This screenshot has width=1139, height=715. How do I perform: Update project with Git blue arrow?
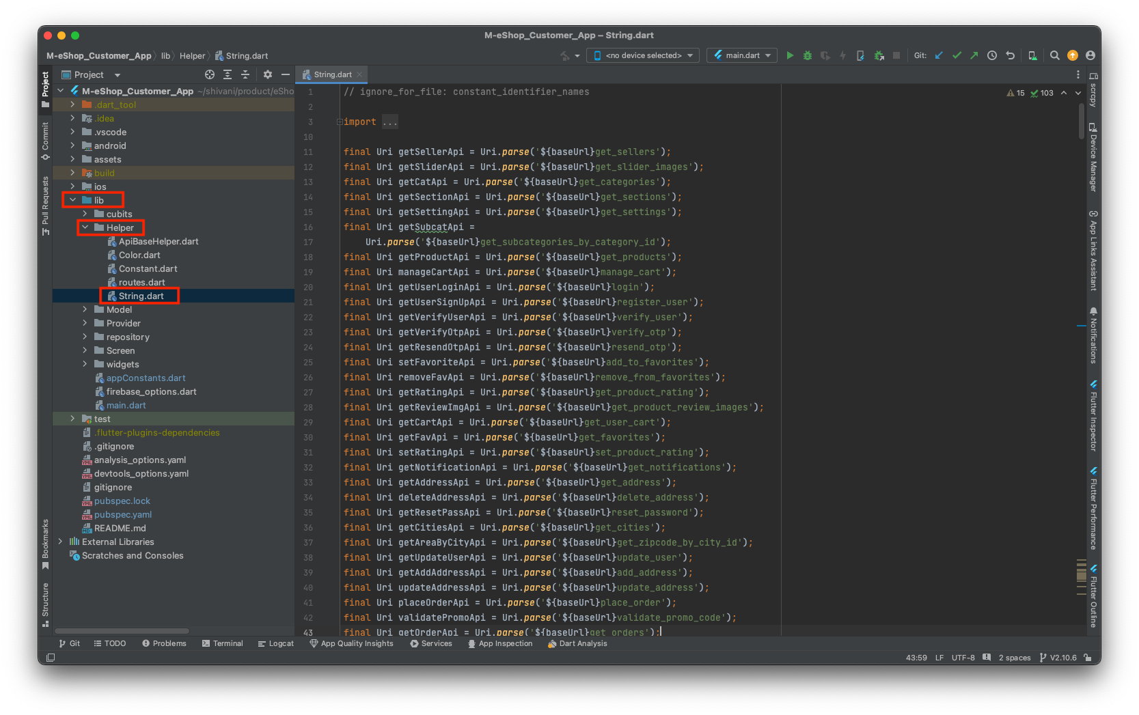pos(939,55)
